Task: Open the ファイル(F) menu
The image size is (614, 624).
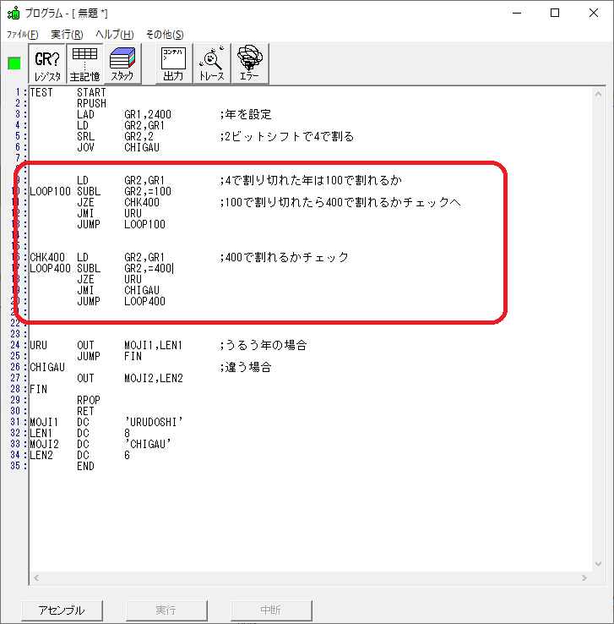Action: (22, 35)
